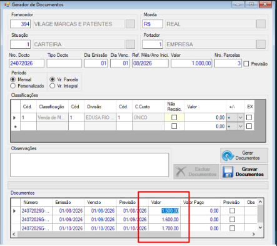
Task: Click the Nro. Parcelas field
Action: pyautogui.click(x=228, y=63)
